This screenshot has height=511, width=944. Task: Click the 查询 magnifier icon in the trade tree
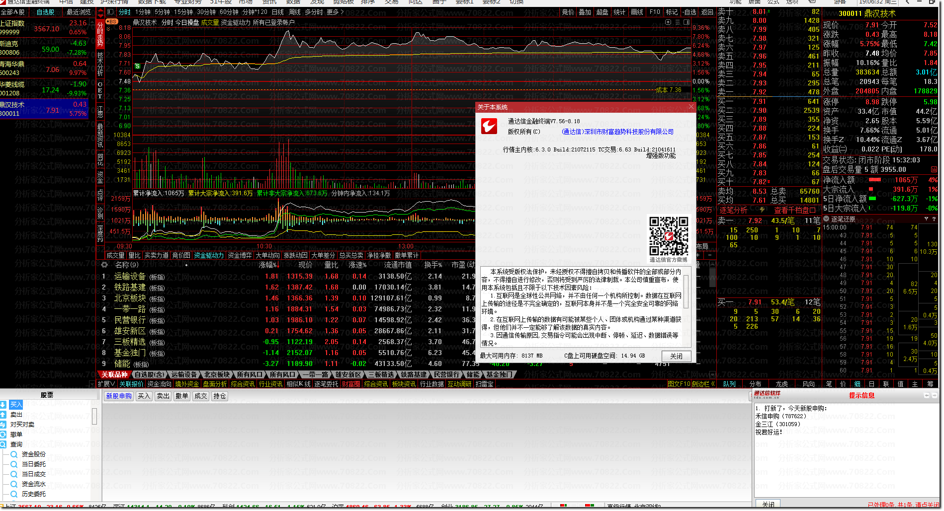(3, 444)
